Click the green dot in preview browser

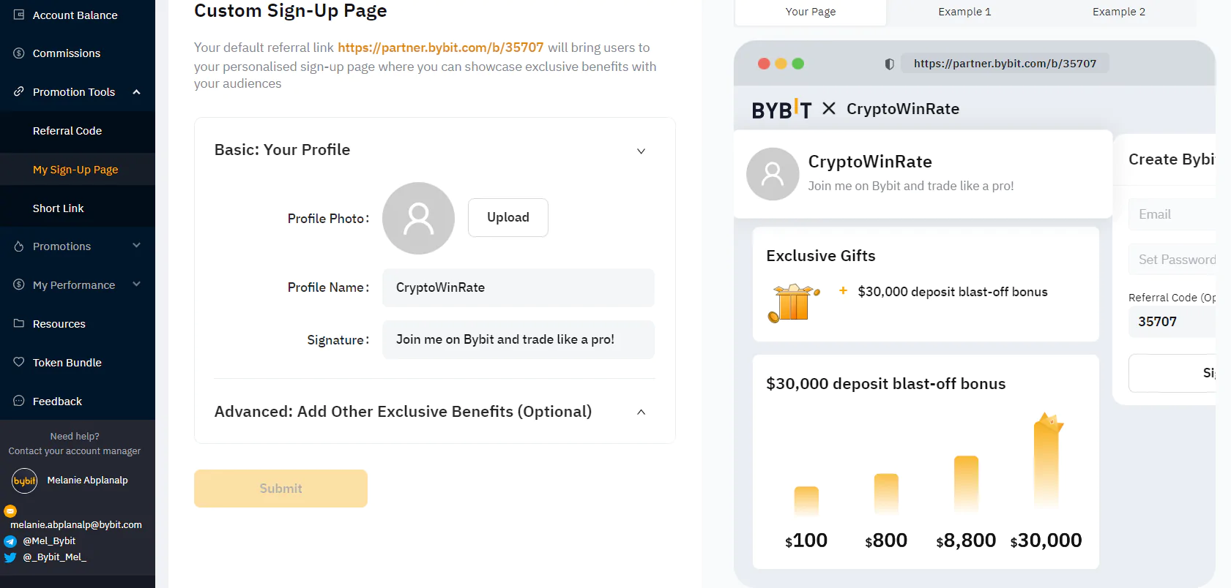point(798,64)
